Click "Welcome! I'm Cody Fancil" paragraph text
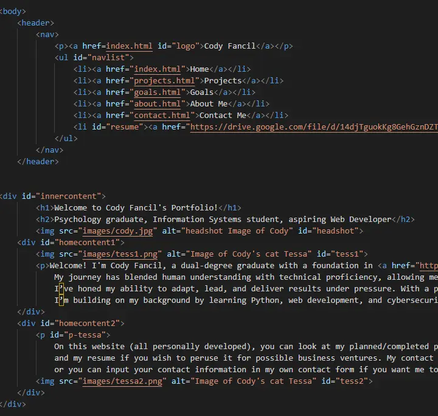Image resolution: width=438 pixels, height=416 pixels. pos(106,266)
